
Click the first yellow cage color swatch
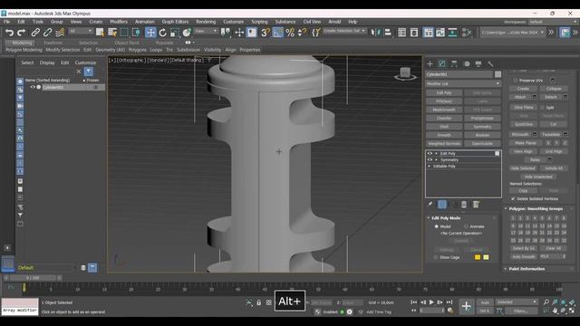(x=478, y=257)
